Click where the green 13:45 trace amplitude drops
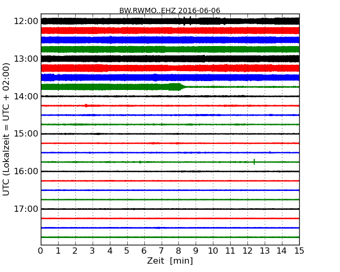The width and height of the screenshot is (340, 272). pos(182,87)
